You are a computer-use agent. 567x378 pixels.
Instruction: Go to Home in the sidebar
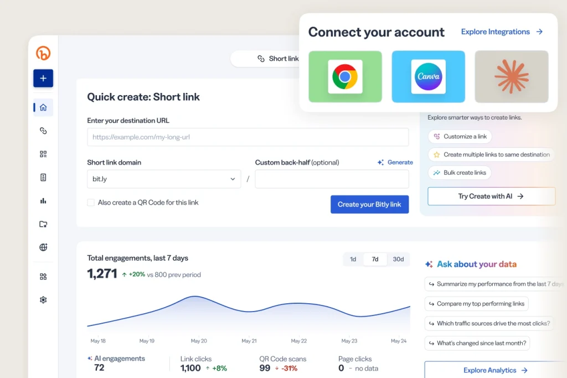[43, 107]
